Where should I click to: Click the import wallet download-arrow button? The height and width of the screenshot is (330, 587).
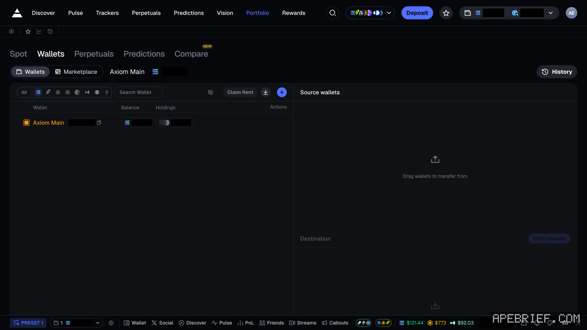point(265,92)
